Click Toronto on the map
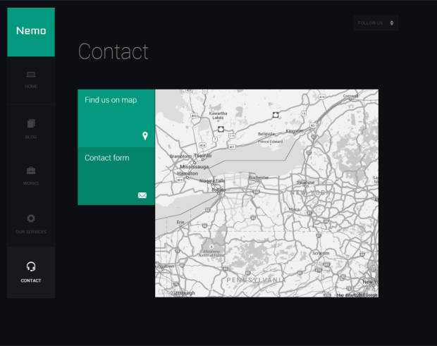Image resolution: width=437 pixels, height=346 pixels. pos(202,156)
